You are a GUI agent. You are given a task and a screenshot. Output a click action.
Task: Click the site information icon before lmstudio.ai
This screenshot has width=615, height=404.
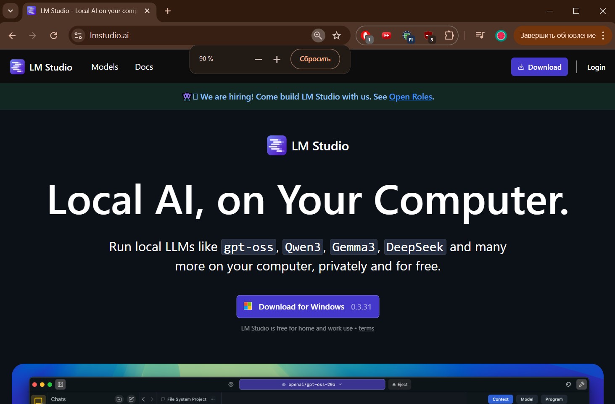pyautogui.click(x=78, y=36)
